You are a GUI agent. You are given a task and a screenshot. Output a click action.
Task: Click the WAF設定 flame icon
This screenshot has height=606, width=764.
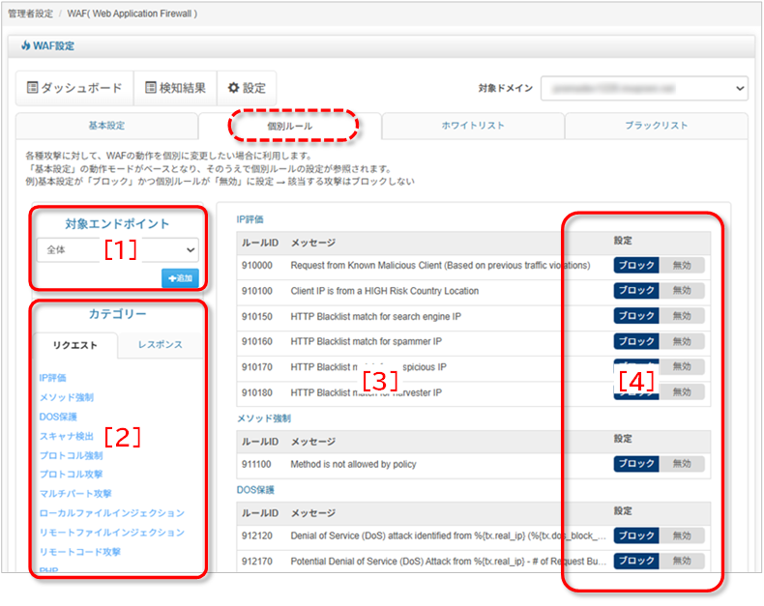coord(25,45)
